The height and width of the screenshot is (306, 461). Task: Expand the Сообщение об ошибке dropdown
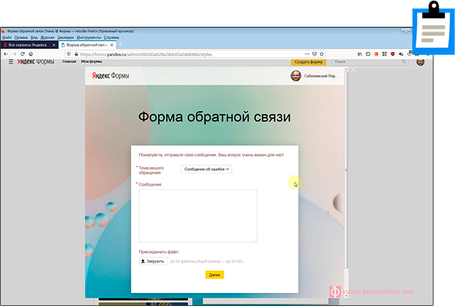pyautogui.click(x=206, y=169)
